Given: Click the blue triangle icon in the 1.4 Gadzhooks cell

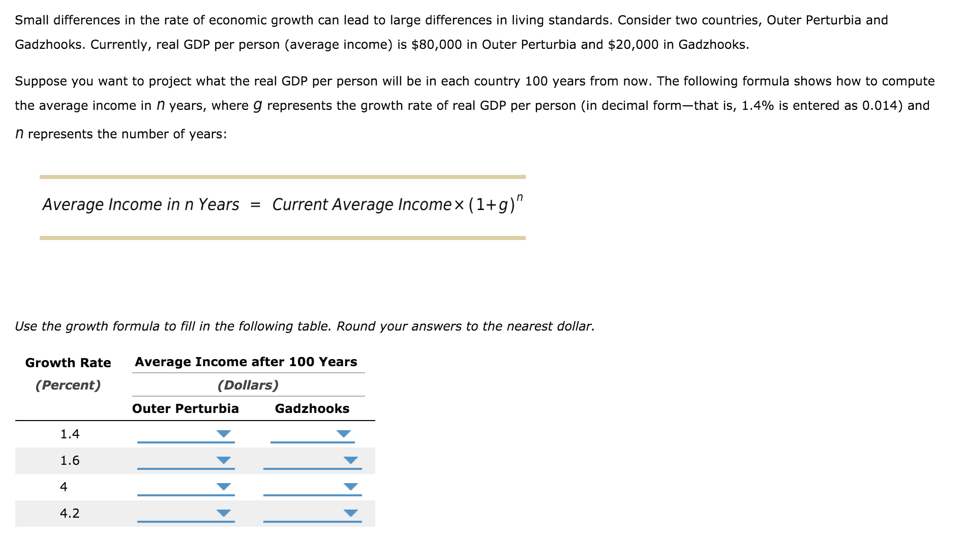Looking at the screenshot, I should (x=343, y=433).
